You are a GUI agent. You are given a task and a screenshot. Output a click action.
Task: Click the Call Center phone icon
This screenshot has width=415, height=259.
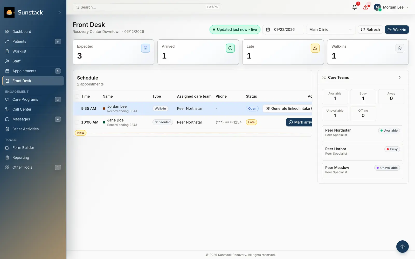7,109
